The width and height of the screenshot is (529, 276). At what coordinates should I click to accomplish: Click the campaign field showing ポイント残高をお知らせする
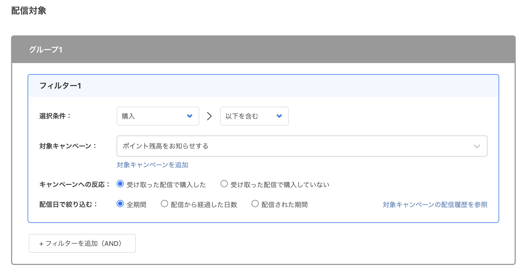coord(301,146)
